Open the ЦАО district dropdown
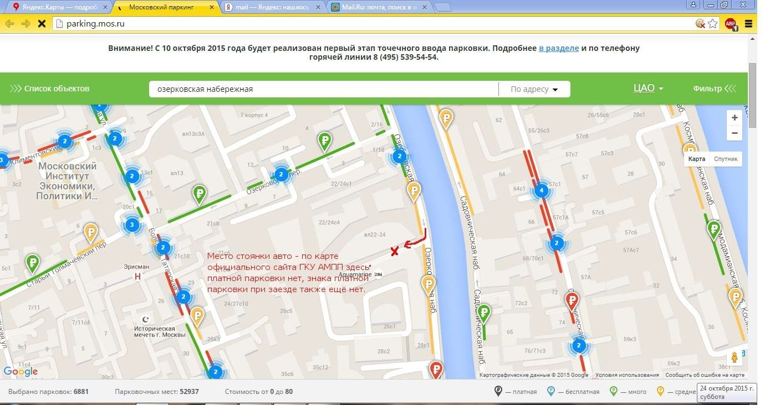The height and width of the screenshot is (405, 765). click(648, 89)
